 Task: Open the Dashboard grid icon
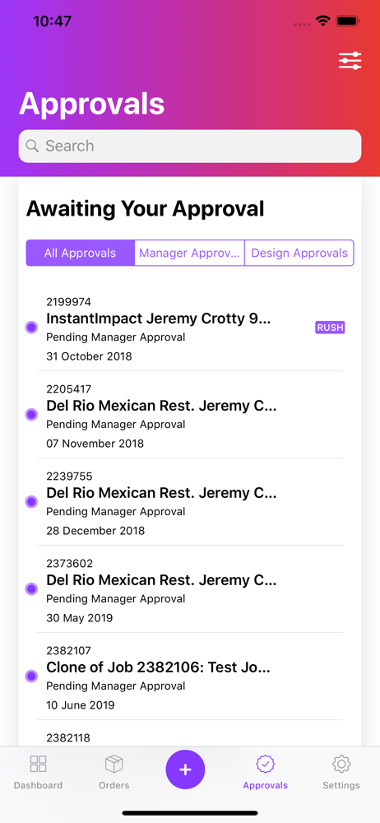pyautogui.click(x=39, y=764)
